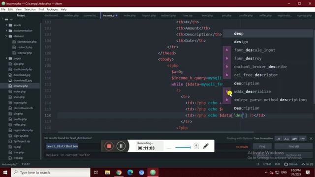Click the Replace button
Viewport: 315px width, 177px height.
pyautogui.click(x=262, y=155)
